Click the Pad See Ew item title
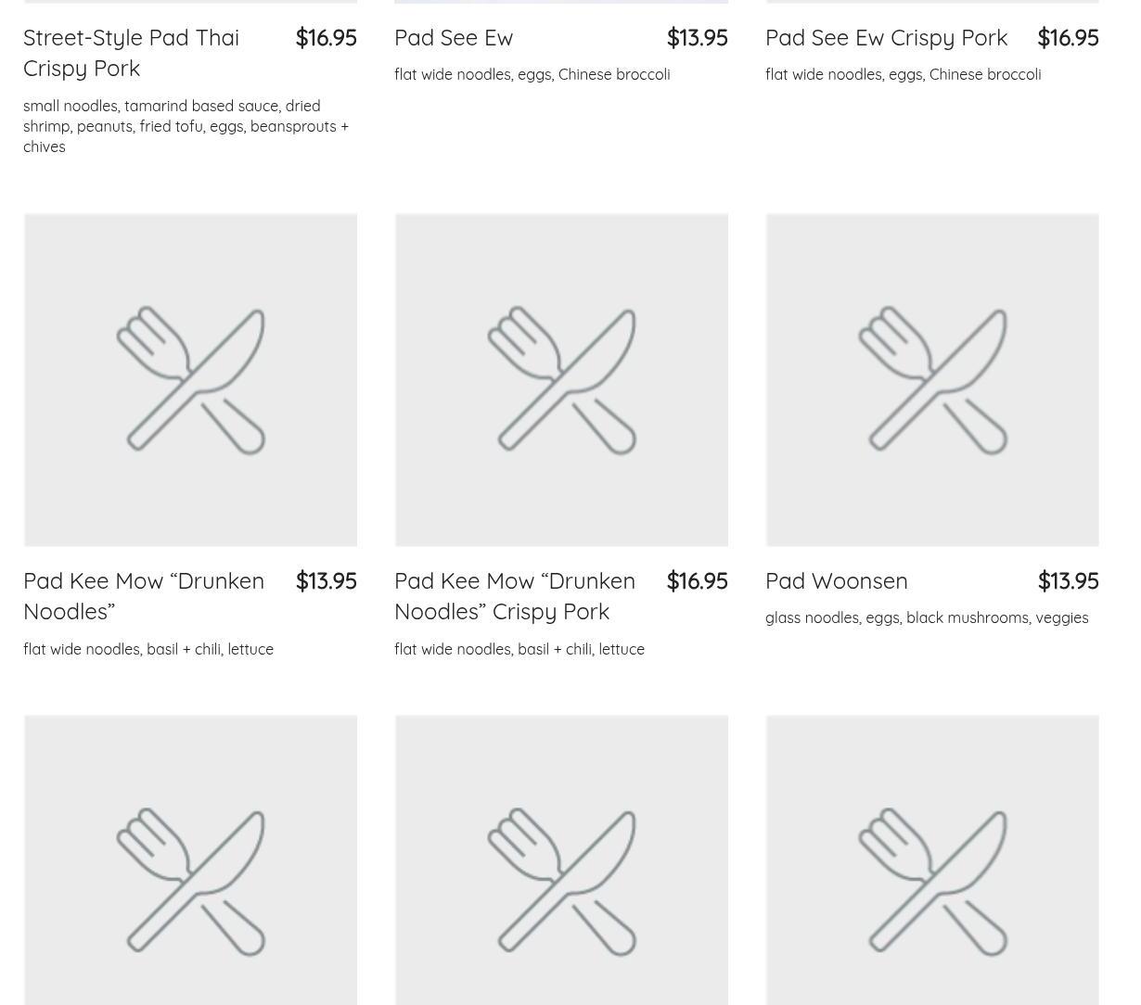The image size is (1141, 1005). 454,38
